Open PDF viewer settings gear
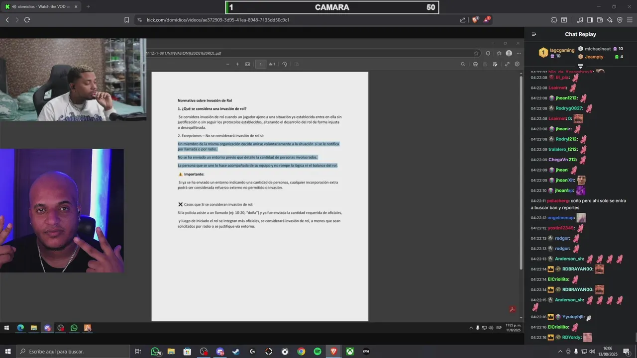The height and width of the screenshot is (358, 637). [x=517, y=64]
